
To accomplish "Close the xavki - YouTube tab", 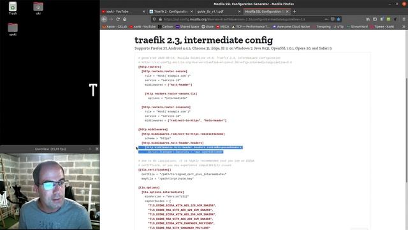I will point(143,11).
